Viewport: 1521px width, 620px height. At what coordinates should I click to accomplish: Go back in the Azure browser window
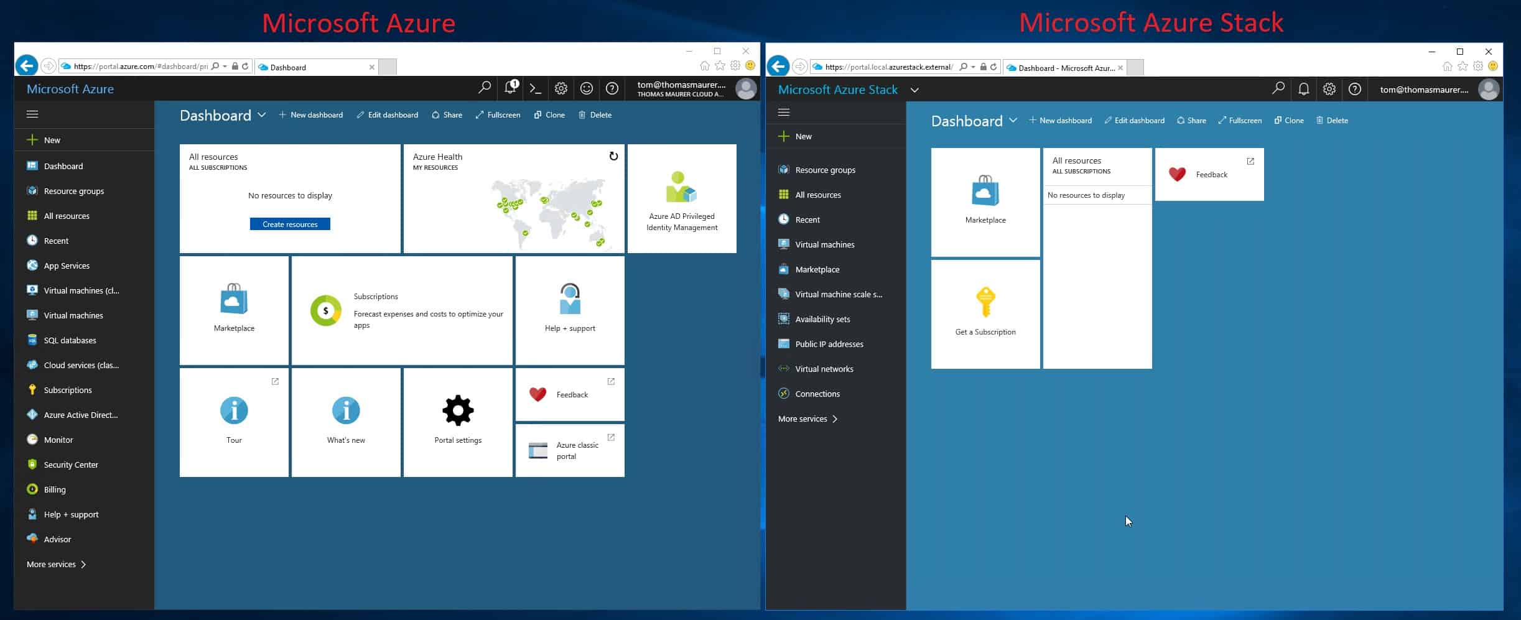(x=26, y=65)
